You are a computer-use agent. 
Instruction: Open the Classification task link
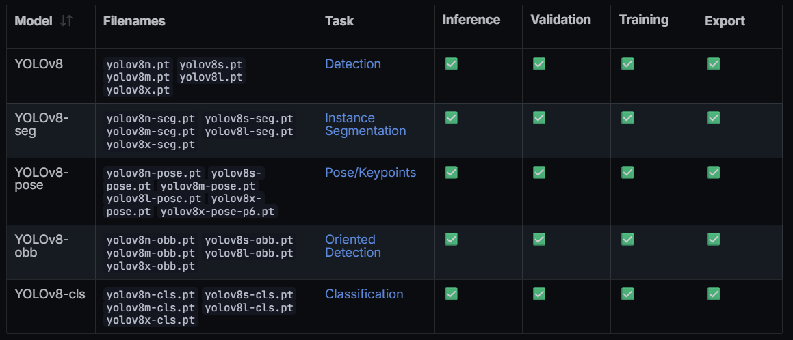point(364,294)
